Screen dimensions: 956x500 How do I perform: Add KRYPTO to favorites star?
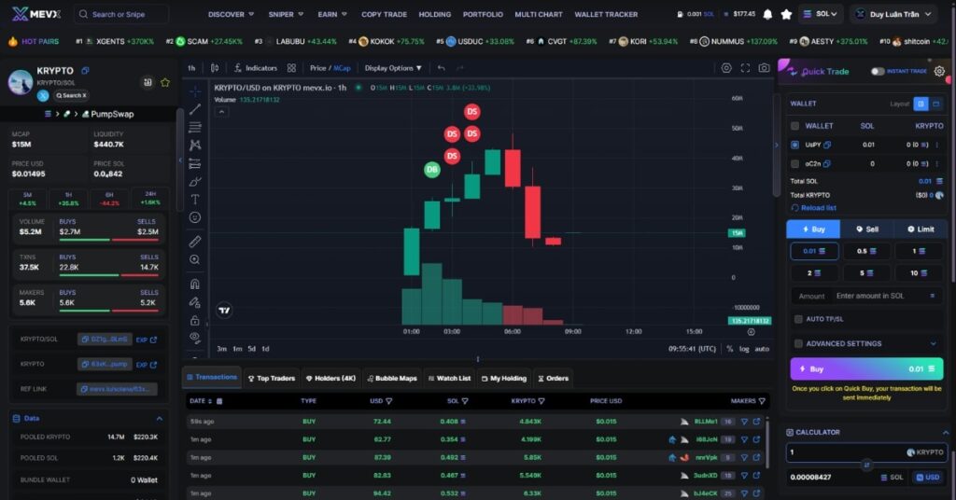(x=165, y=82)
